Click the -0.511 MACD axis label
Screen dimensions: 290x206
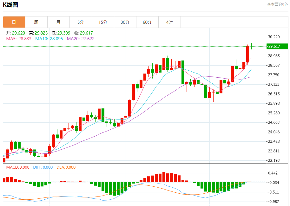pyautogui.click(x=274, y=192)
